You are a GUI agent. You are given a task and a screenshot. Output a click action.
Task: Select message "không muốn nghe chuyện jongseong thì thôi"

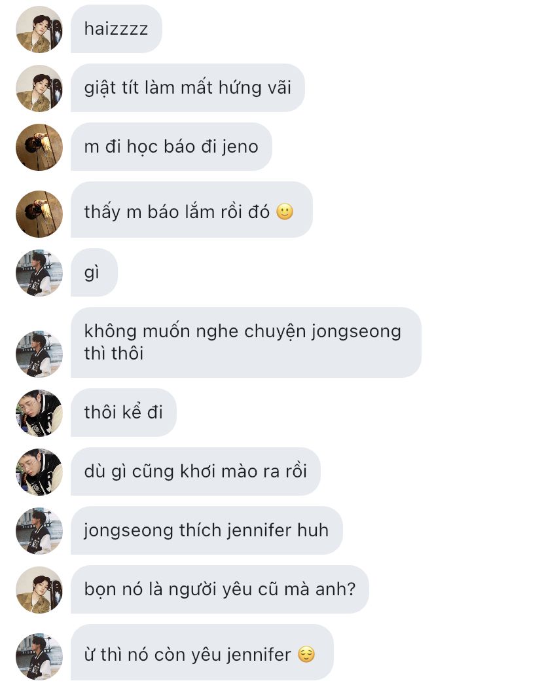(246, 342)
